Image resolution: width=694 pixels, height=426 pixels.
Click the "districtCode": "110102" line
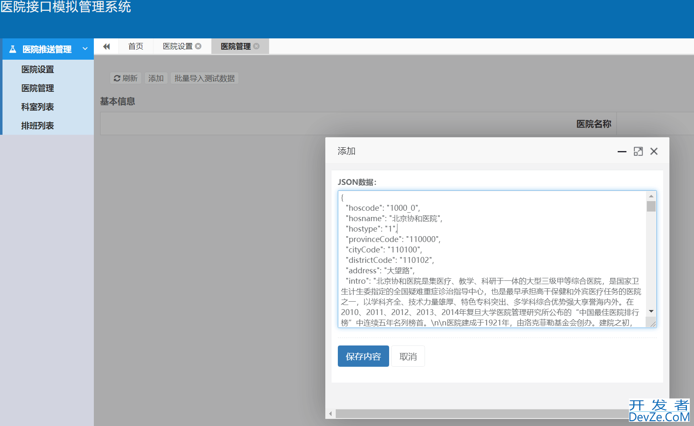tap(390, 260)
